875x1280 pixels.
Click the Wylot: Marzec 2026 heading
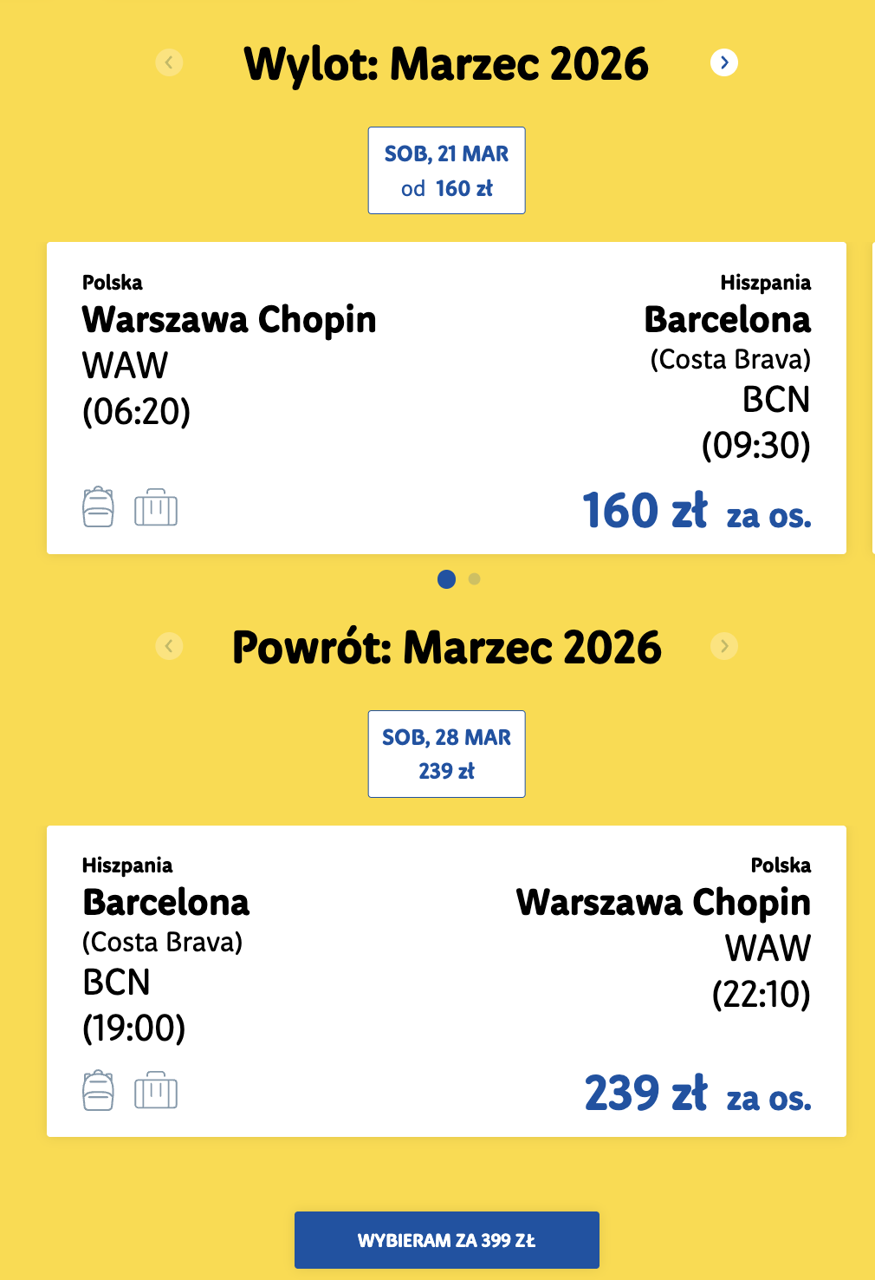[x=446, y=64]
